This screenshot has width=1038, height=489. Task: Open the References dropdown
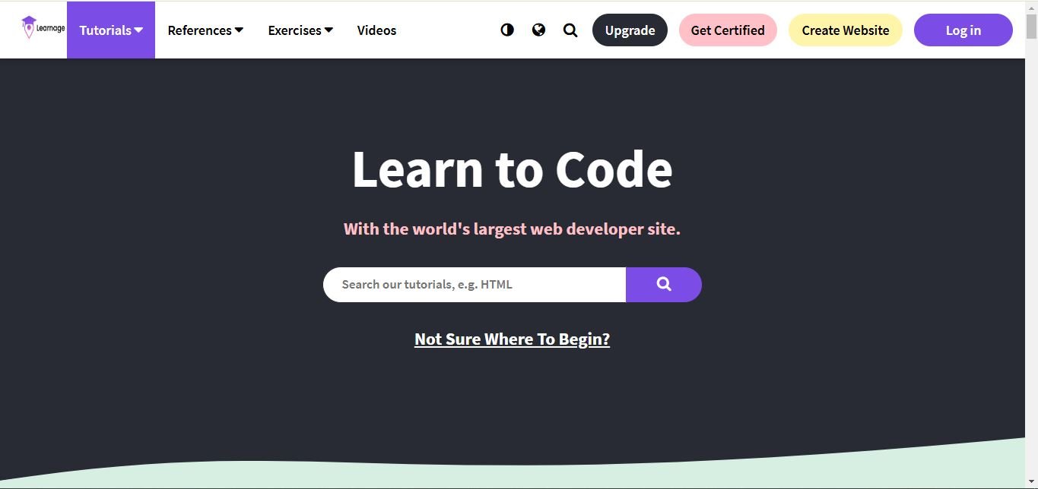(x=205, y=30)
